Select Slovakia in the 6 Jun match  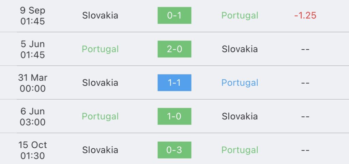point(240,116)
